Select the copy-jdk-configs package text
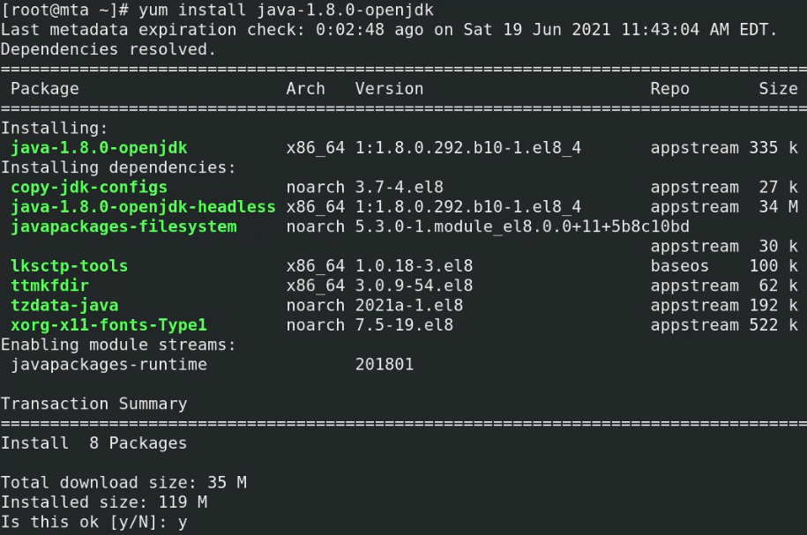807x535 pixels. click(89, 187)
